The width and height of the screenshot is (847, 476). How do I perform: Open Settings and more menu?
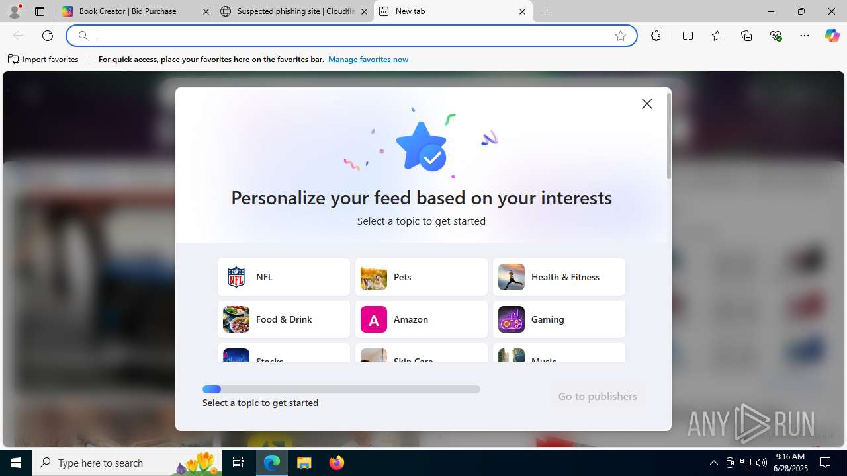(x=805, y=36)
